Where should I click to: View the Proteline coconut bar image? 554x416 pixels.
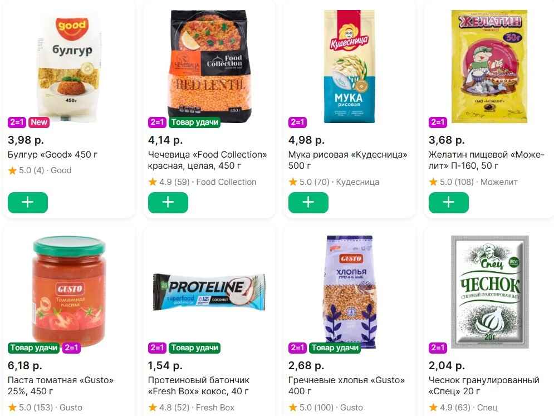click(x=209, y=292)
